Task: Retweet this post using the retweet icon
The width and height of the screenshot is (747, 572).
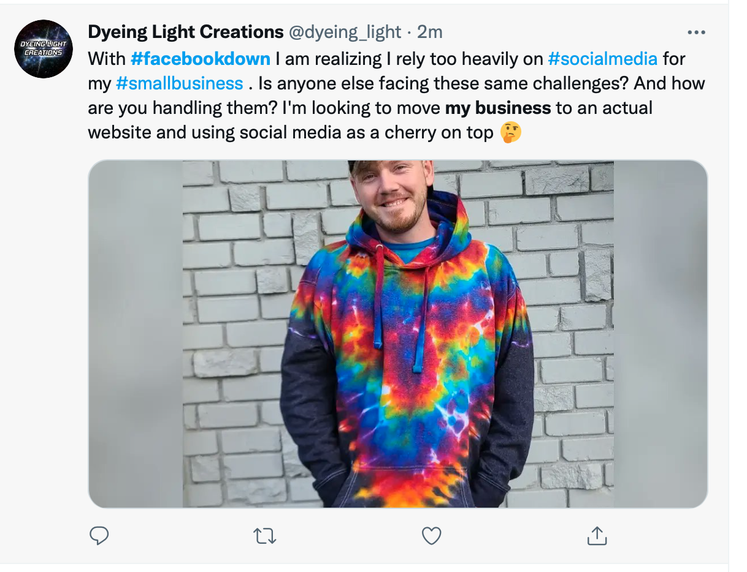Action: (x=265, y=536)
